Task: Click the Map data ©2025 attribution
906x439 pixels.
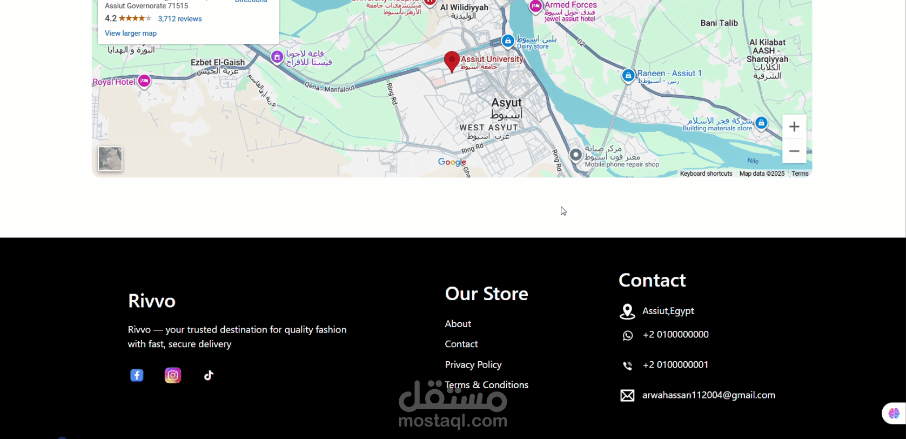Action: [762, 174]
